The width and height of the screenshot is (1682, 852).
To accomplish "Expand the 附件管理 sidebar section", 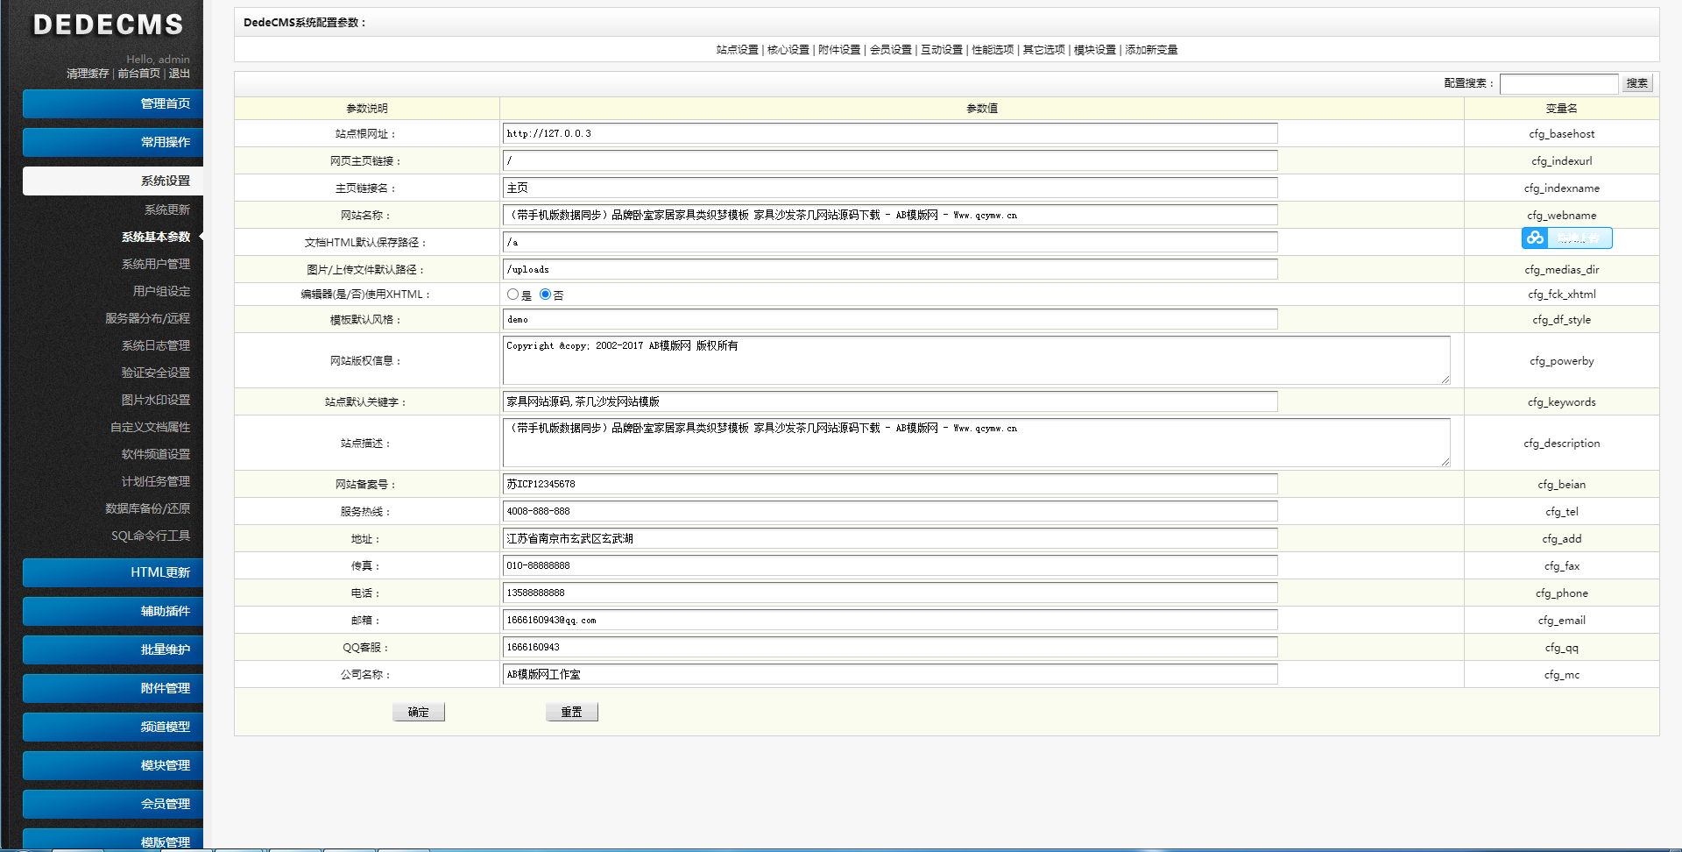I will pyautogui.click(x=113, y=688).
